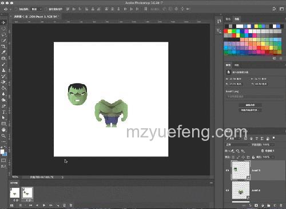Screen dimensions: 286x209
Task: Click the edit contents button in Properties
Action: [x=250, y=105]
